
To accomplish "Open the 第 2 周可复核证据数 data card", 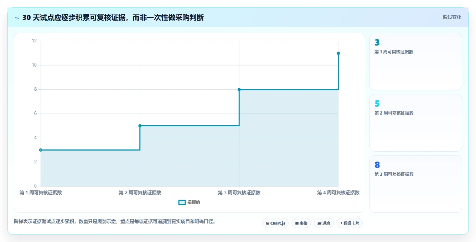I will (416, 123).
